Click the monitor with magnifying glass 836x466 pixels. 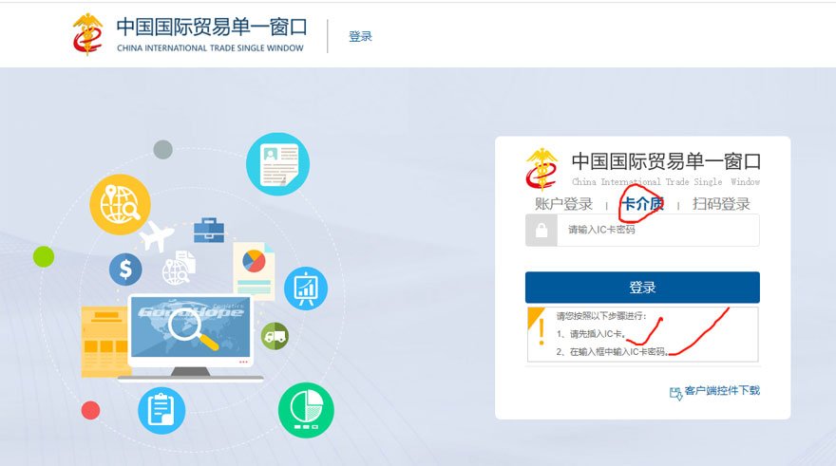click(190, 330)
